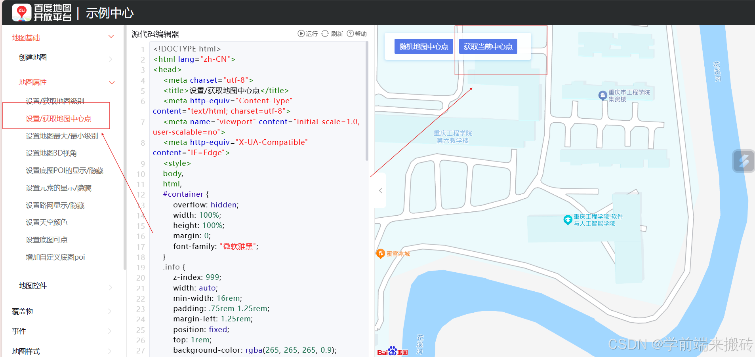Click 随机地图中心点 button
This screenshot has height=357, width=755.
(423, 46)
